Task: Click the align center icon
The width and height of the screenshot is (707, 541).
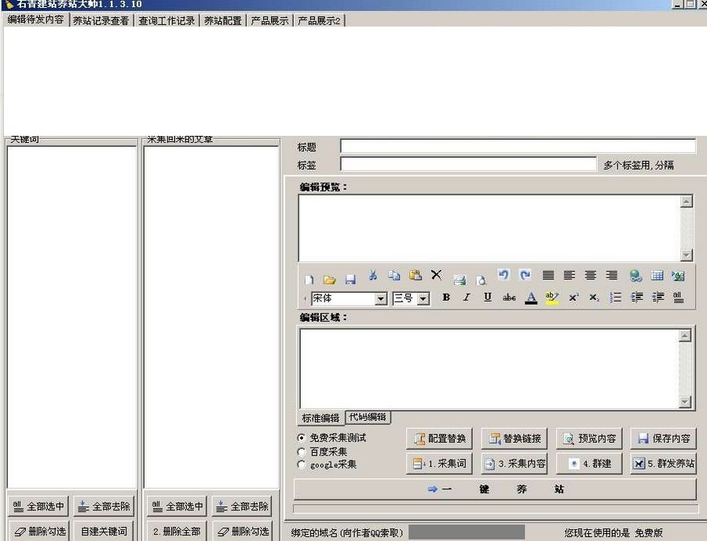Action: coord(590,275)
